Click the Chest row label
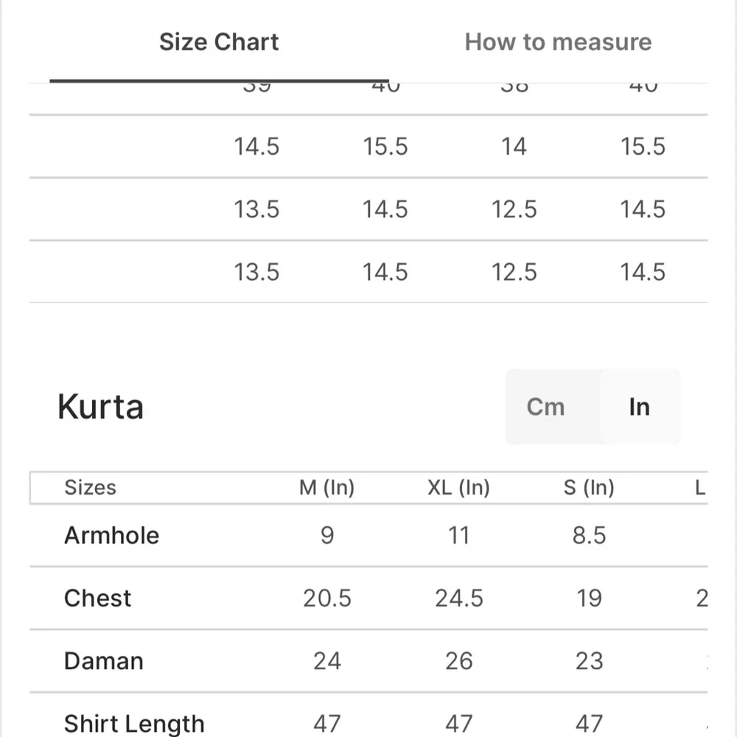 pyautogui.click(x=98, y=598)
